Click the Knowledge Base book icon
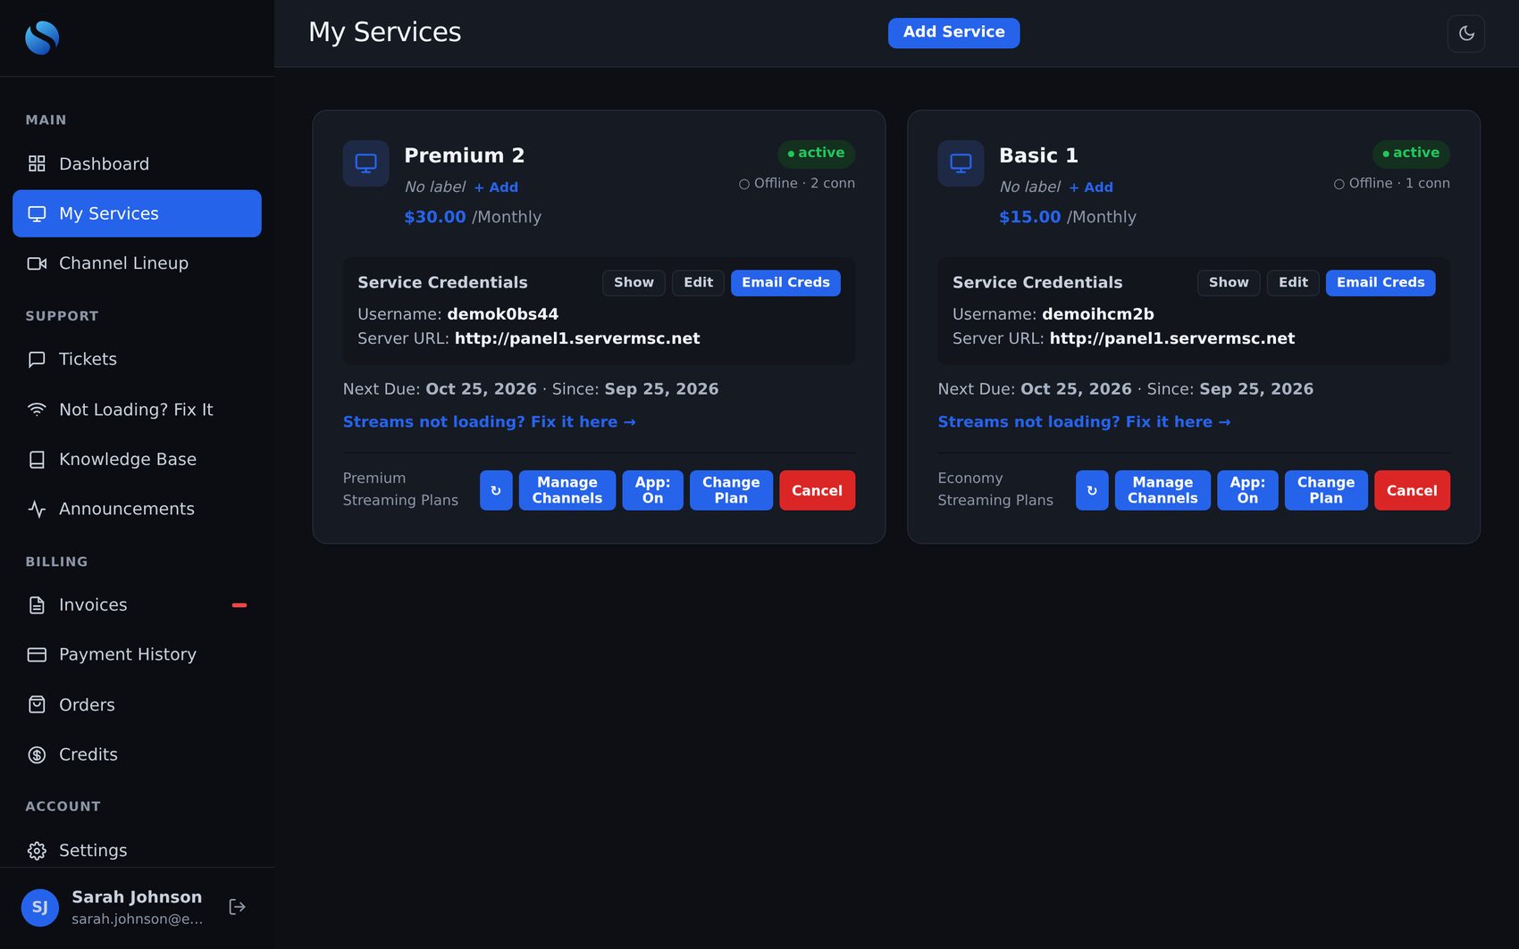Screen dimensions: 1519x949 tap(37, 460)
